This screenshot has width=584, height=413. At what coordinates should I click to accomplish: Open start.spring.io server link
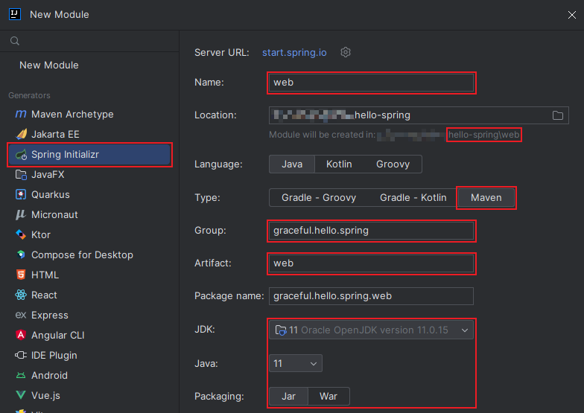coord(294,52)
